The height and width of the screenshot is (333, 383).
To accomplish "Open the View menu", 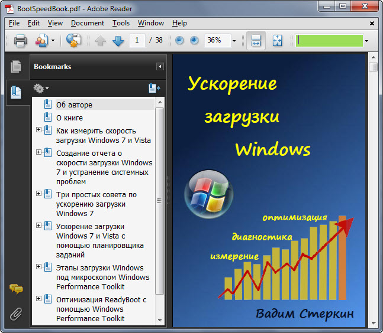I will coord(55,23).
